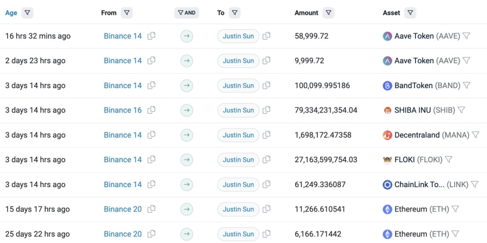Click arrow icon in SHIBA INU row

(x=187, y=111)
